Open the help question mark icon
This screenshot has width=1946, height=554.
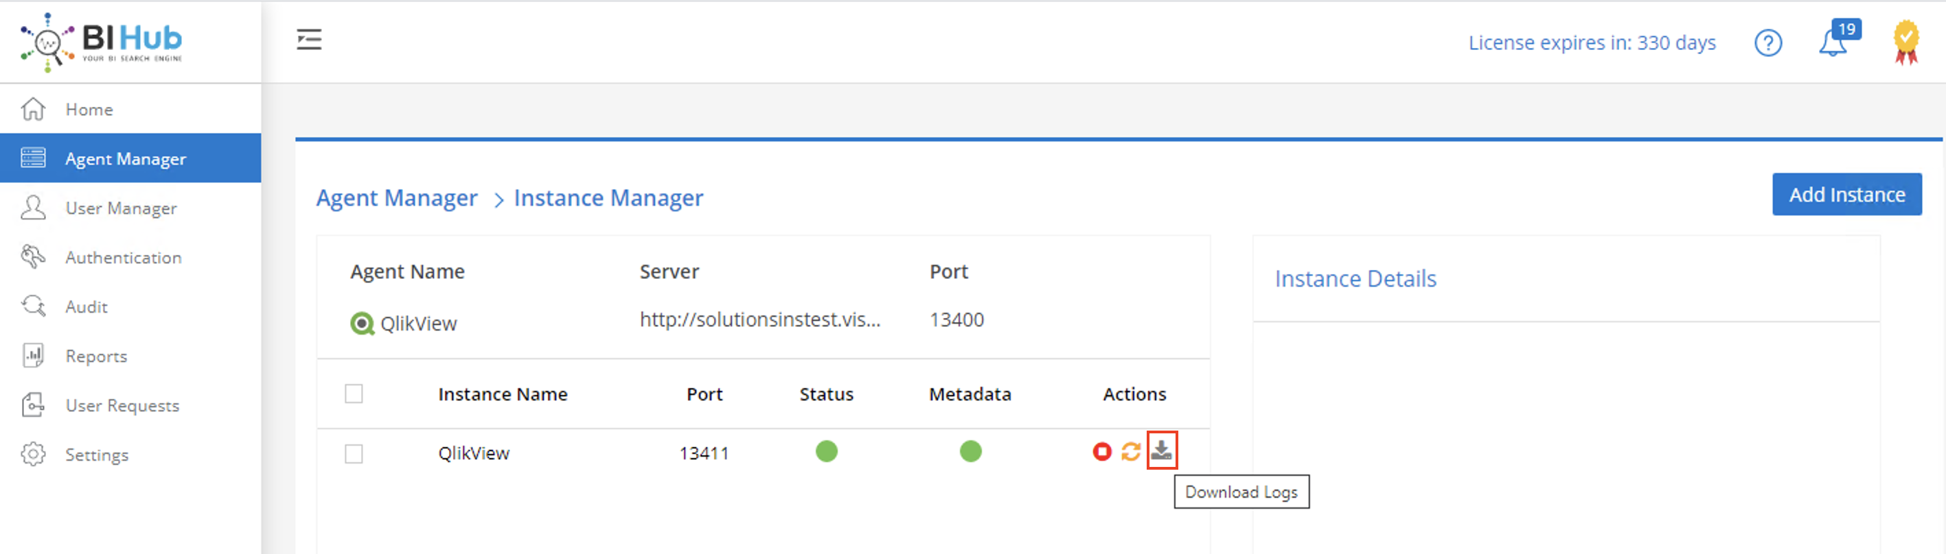click(x=1767, y=43)
